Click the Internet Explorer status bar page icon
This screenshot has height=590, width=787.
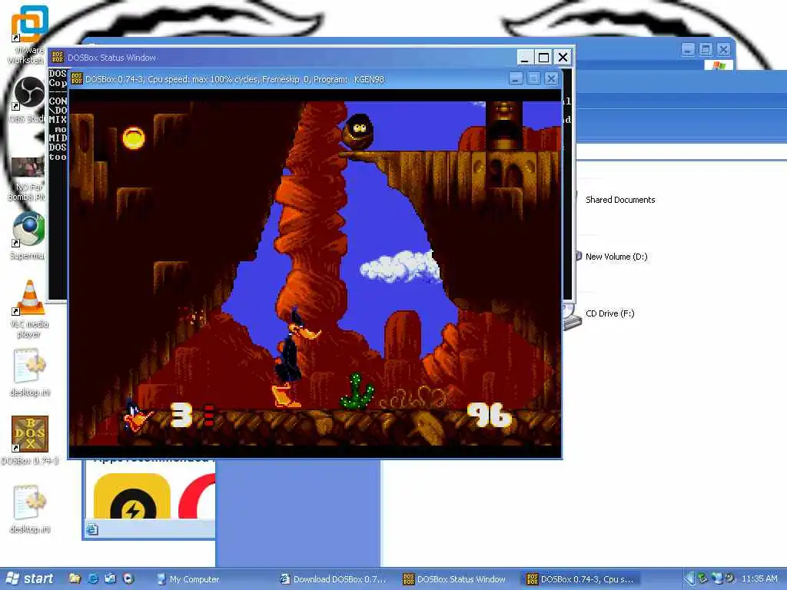(x=92, y=530)
